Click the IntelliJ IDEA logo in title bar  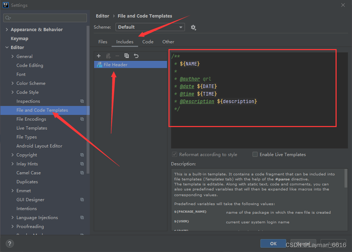coord(6,5)
